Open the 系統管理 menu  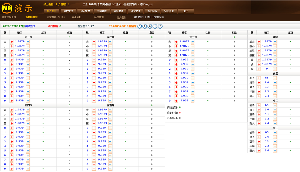click(x=119, y=11)
